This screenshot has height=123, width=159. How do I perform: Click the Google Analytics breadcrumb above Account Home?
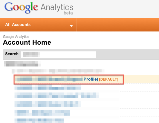click(16, 37)
